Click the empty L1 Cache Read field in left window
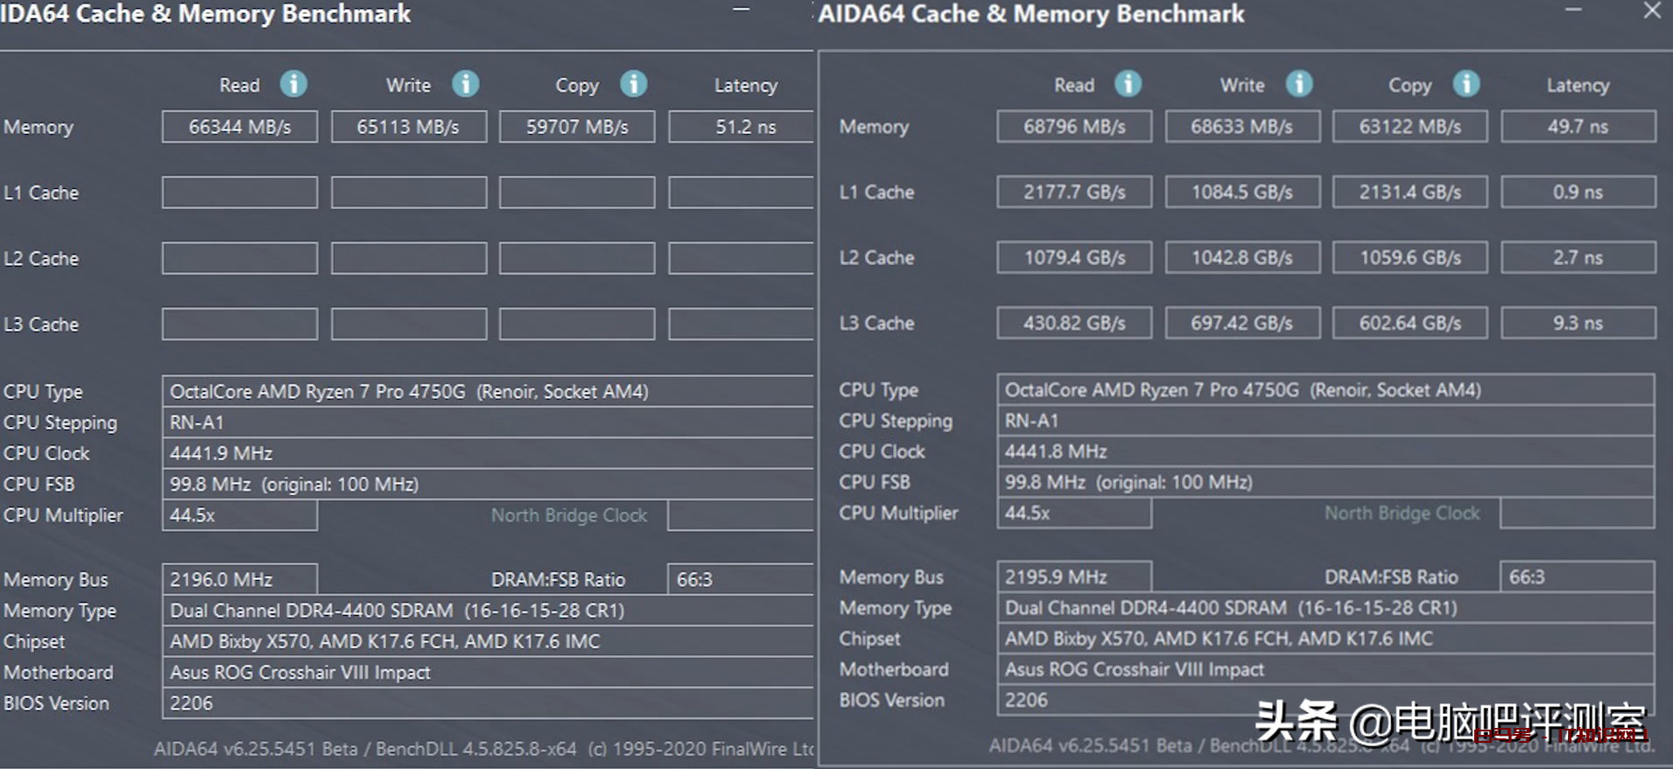This screenshot has height=769, width=1673. pos(240,192)
